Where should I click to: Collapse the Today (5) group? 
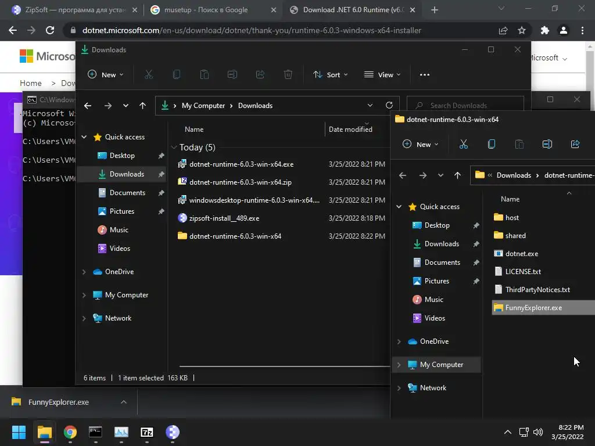pos(174,147)
